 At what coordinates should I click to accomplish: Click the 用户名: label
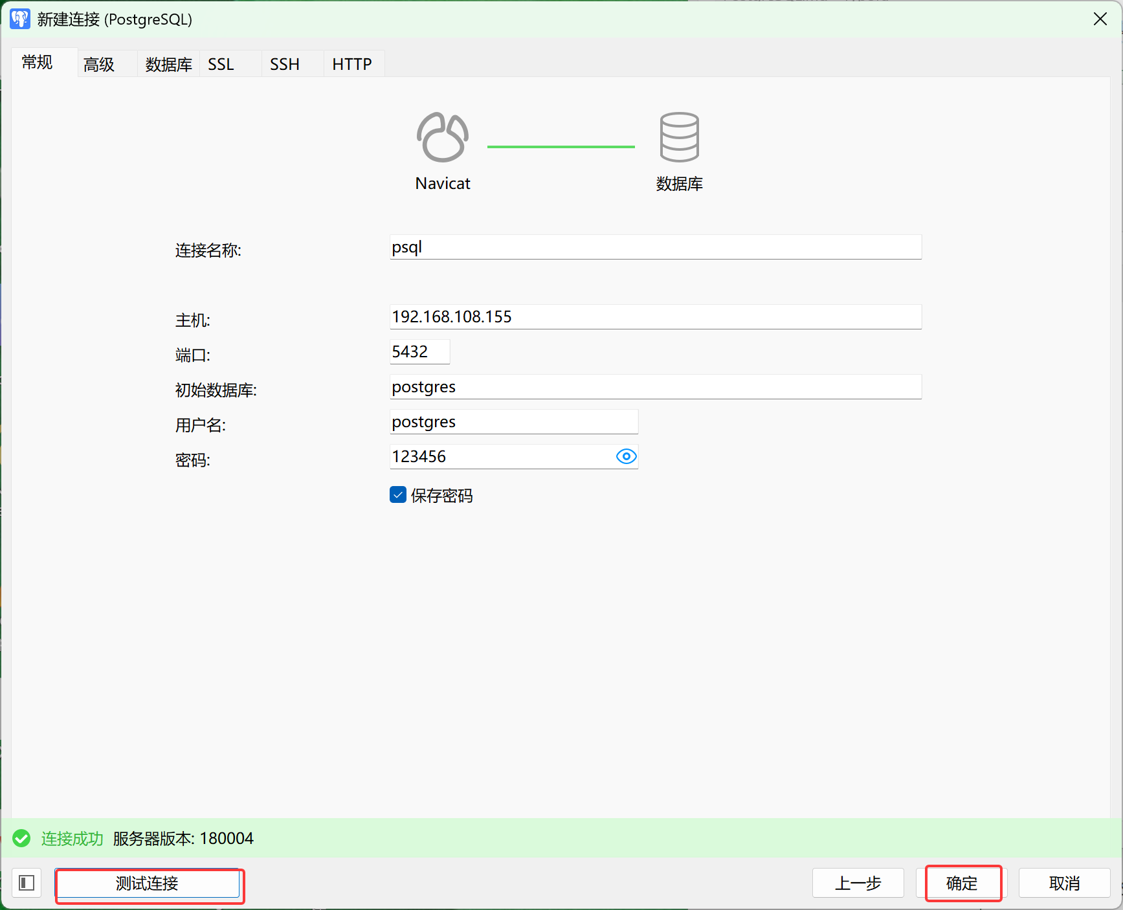pyautogui.click(x=200, y=425)
